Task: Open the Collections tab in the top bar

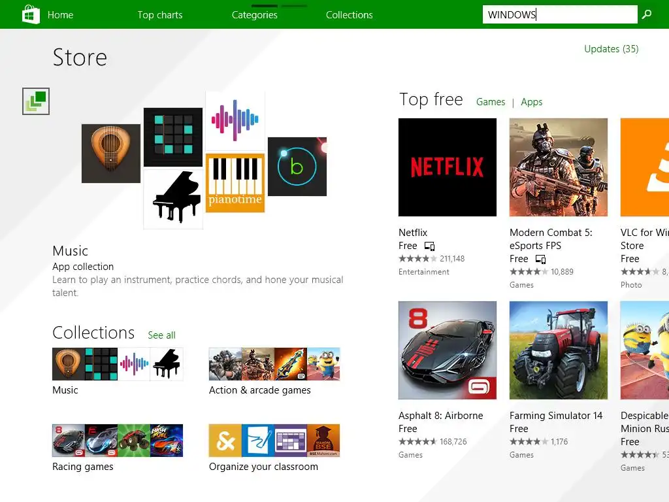Action: pyautogui.click(x=350, y=15)
